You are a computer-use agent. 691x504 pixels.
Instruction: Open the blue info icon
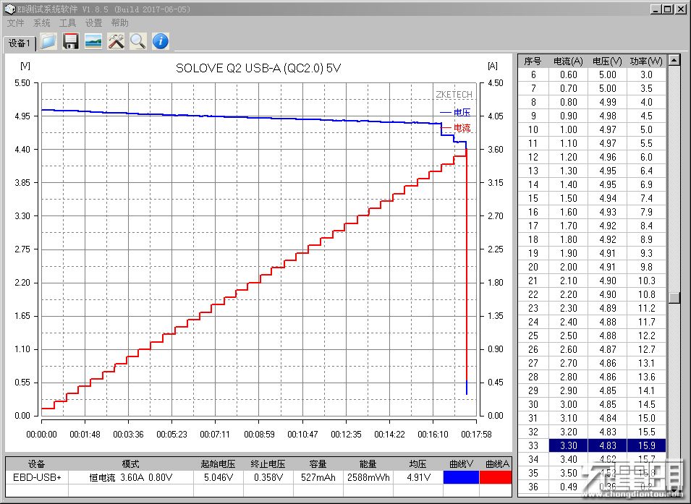(161, 41)
